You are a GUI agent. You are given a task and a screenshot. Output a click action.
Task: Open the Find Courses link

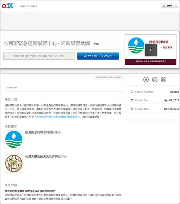(28, 6)
